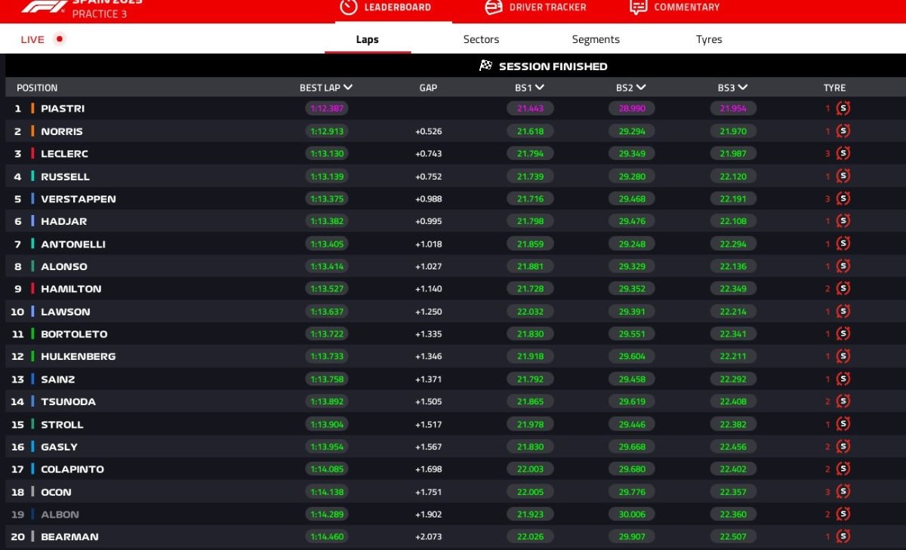Switch to the Segments tab
The width and height of the screenshot is (906, 550).
pos(596,39)
